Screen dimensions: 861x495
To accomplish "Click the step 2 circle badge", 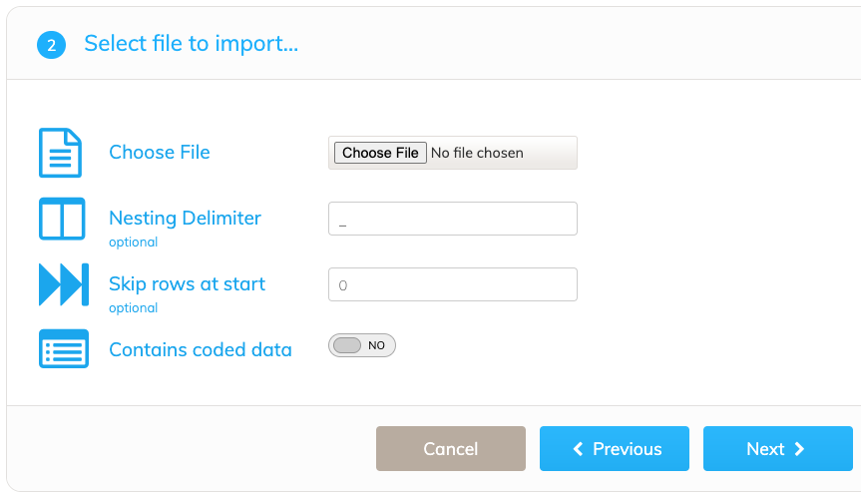I will [x=51, y=45].
